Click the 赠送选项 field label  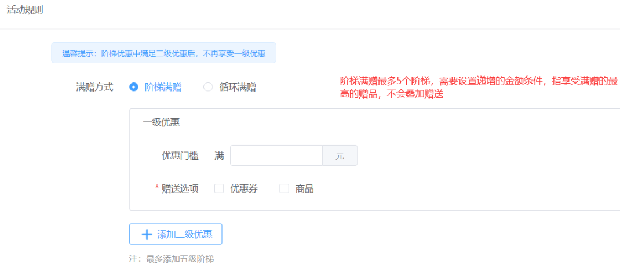[180, 189]
